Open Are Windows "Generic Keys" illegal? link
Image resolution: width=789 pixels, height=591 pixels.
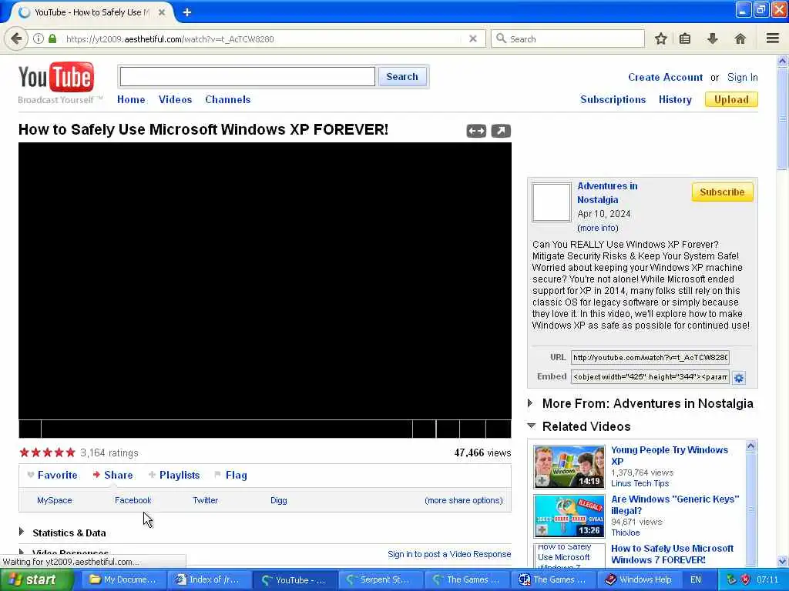tap(675, 505)
